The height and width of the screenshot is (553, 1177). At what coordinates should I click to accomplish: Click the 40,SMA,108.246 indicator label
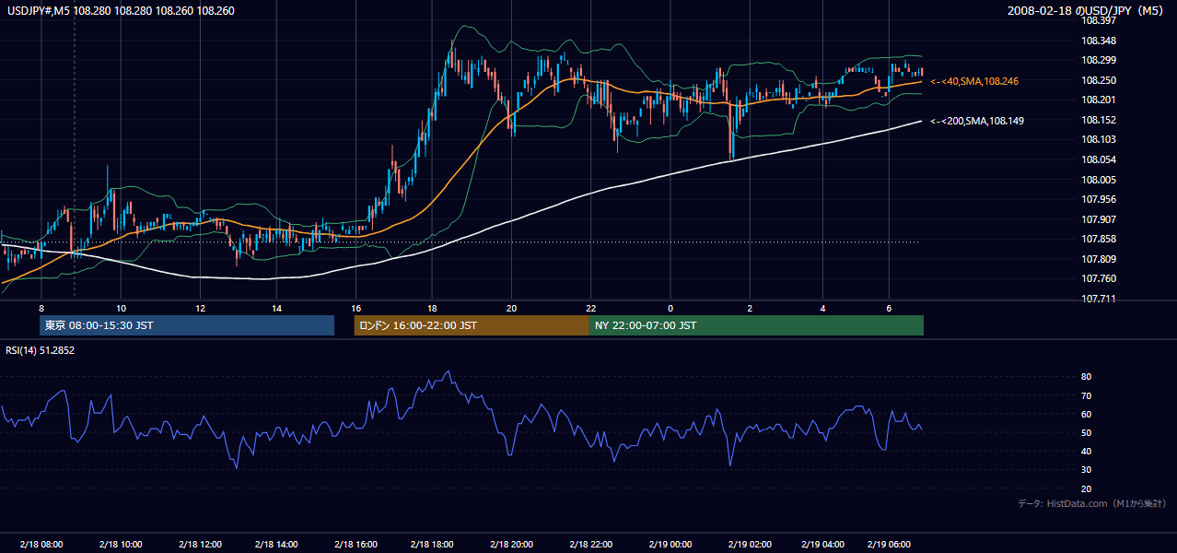click(x=974, y=81)
